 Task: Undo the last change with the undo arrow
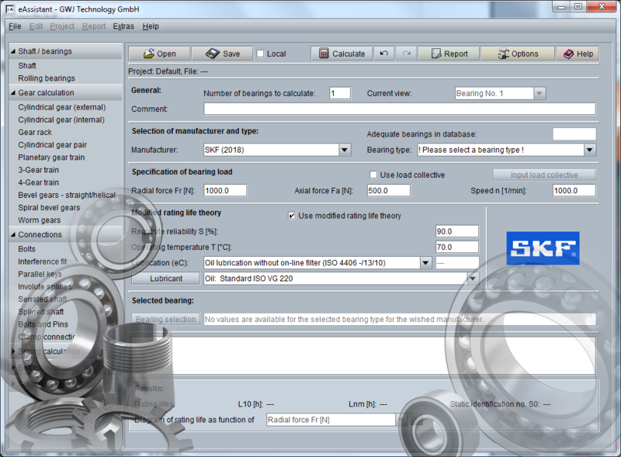click(x=383, y=54)
